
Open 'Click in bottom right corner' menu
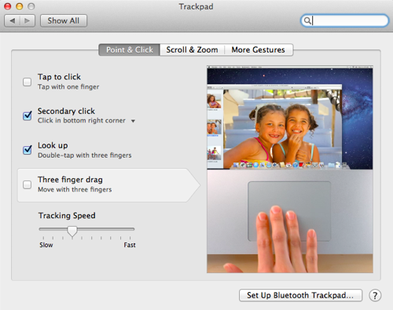[x=86, y=121]
